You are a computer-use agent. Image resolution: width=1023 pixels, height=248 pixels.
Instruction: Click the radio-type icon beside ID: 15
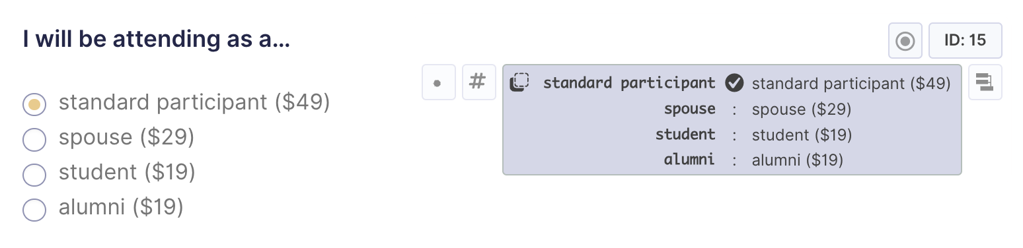905,41
